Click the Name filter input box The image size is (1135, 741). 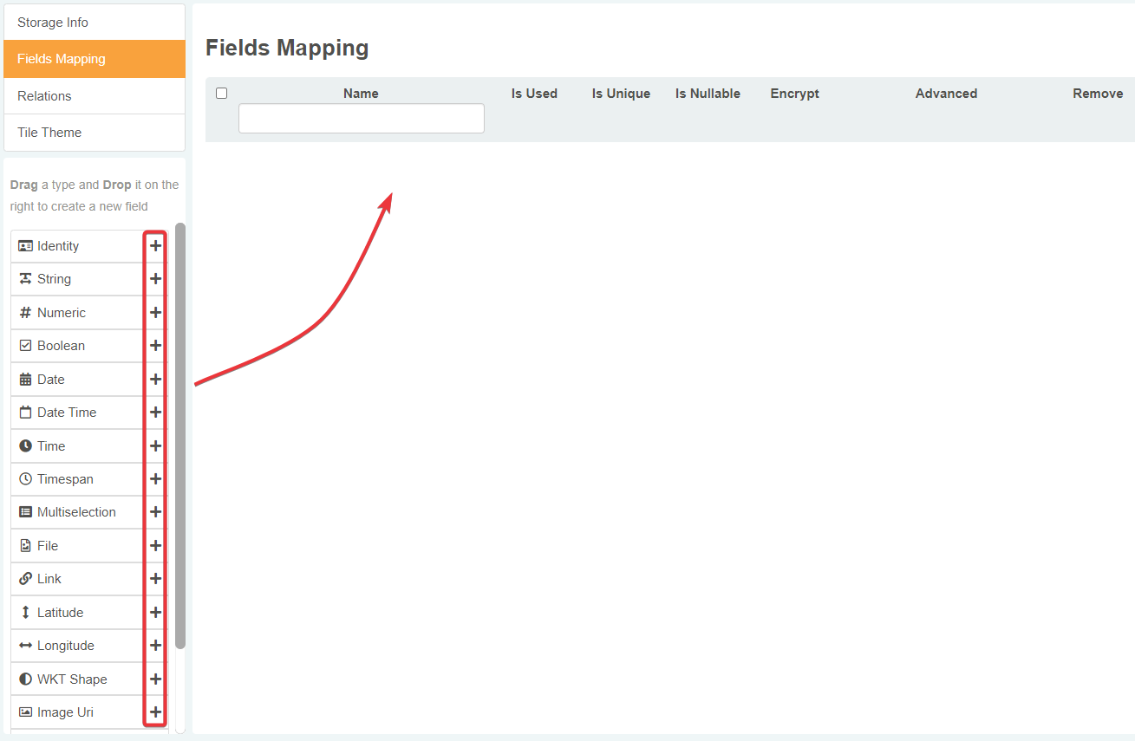tap(361, 119)
